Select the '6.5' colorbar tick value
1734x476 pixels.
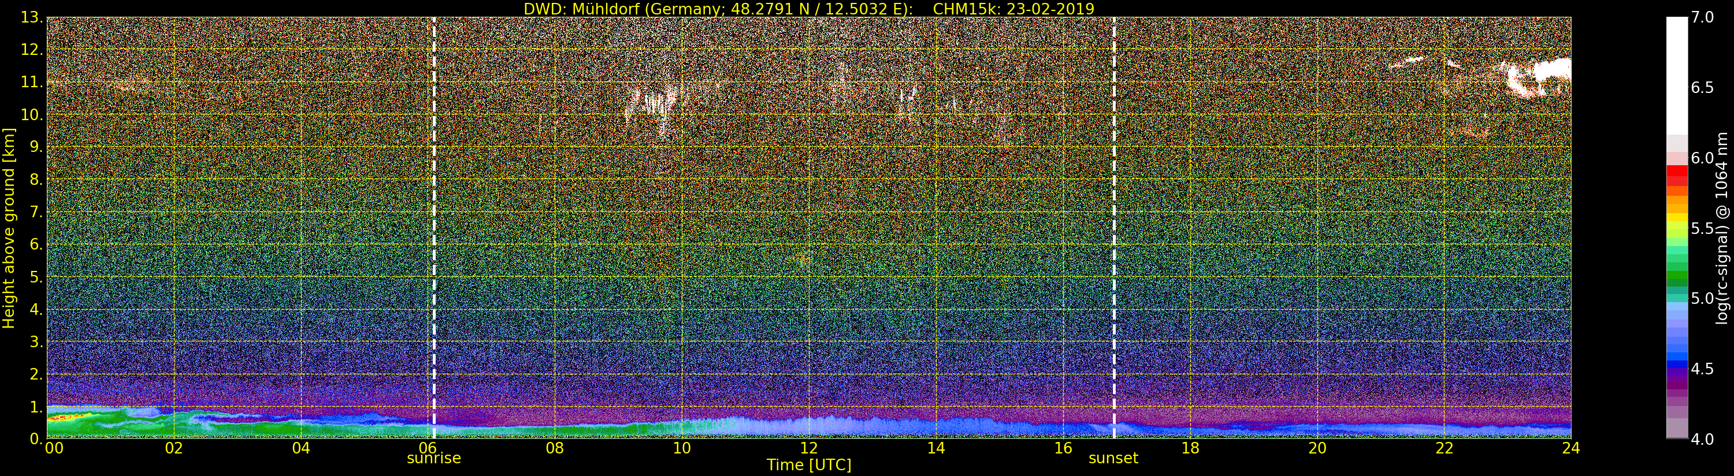pos(1702,88)
